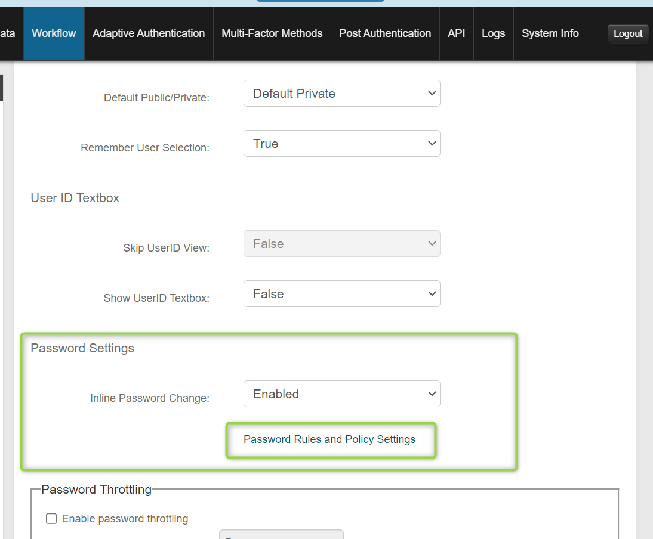Screen dimensions: 653x539
Task: Open the Multi-Factor Methods tab
Action: point(272,33)
